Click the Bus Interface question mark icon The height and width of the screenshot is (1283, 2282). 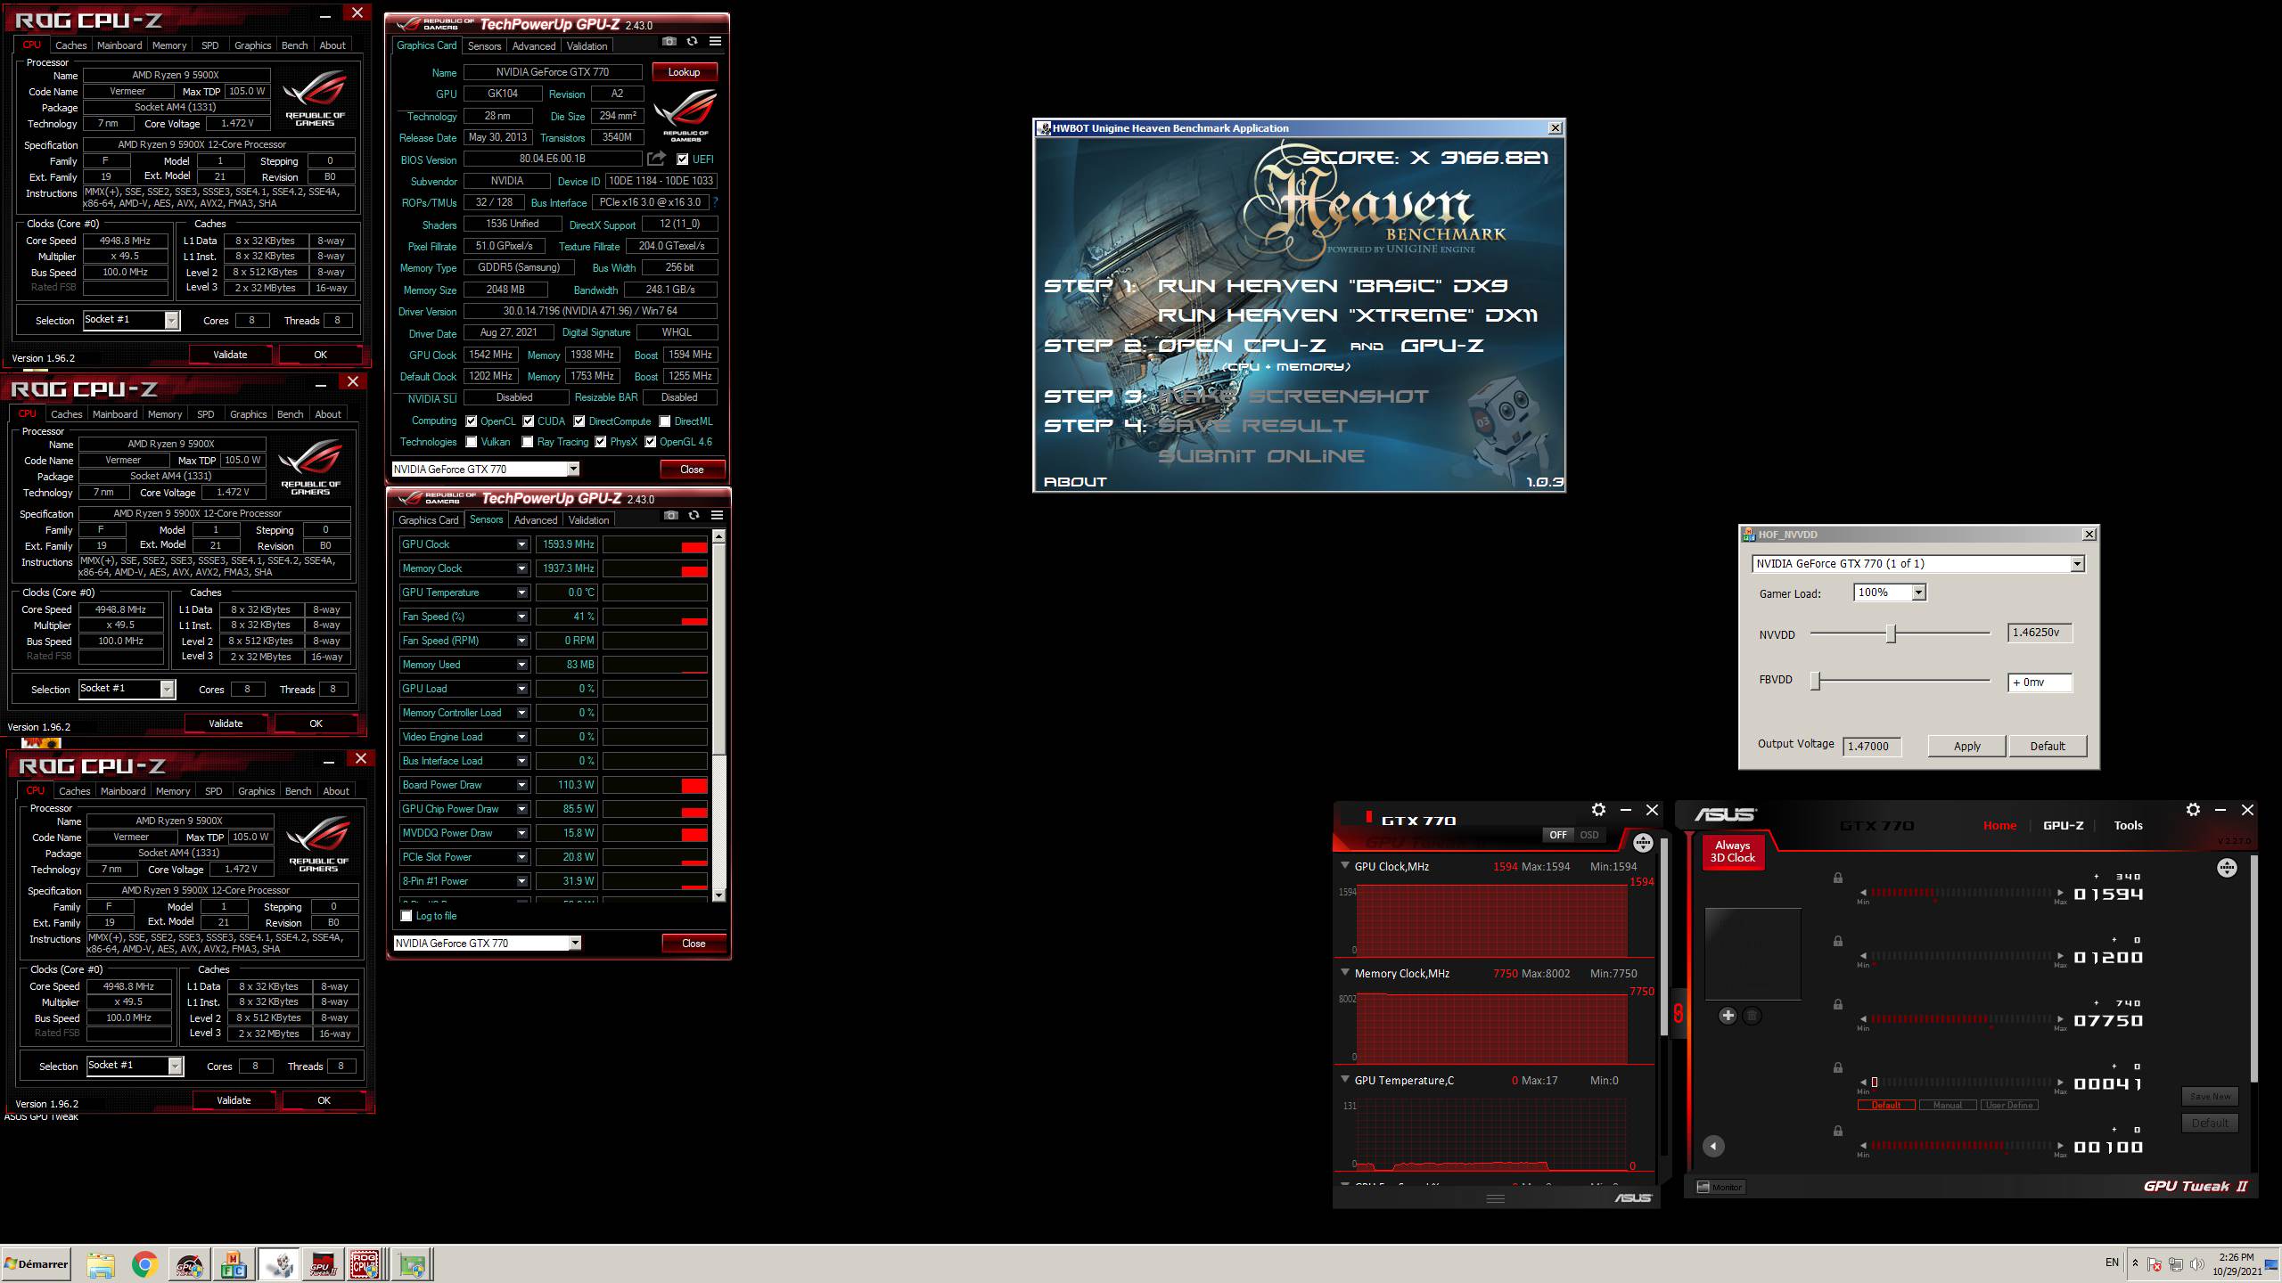[715, 202]
